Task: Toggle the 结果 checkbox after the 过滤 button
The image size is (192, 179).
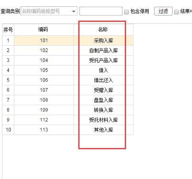Action: (176, 12)
